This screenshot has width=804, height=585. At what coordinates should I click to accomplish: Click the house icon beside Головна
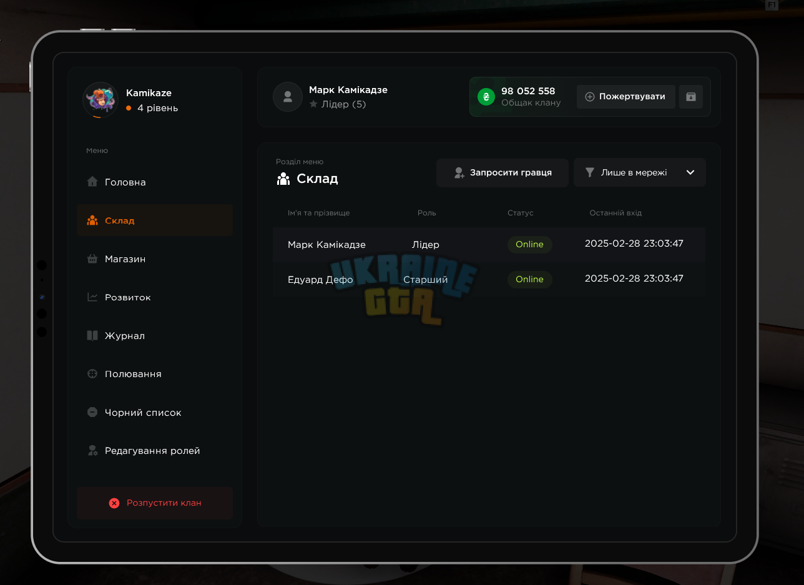click(92, 182)
